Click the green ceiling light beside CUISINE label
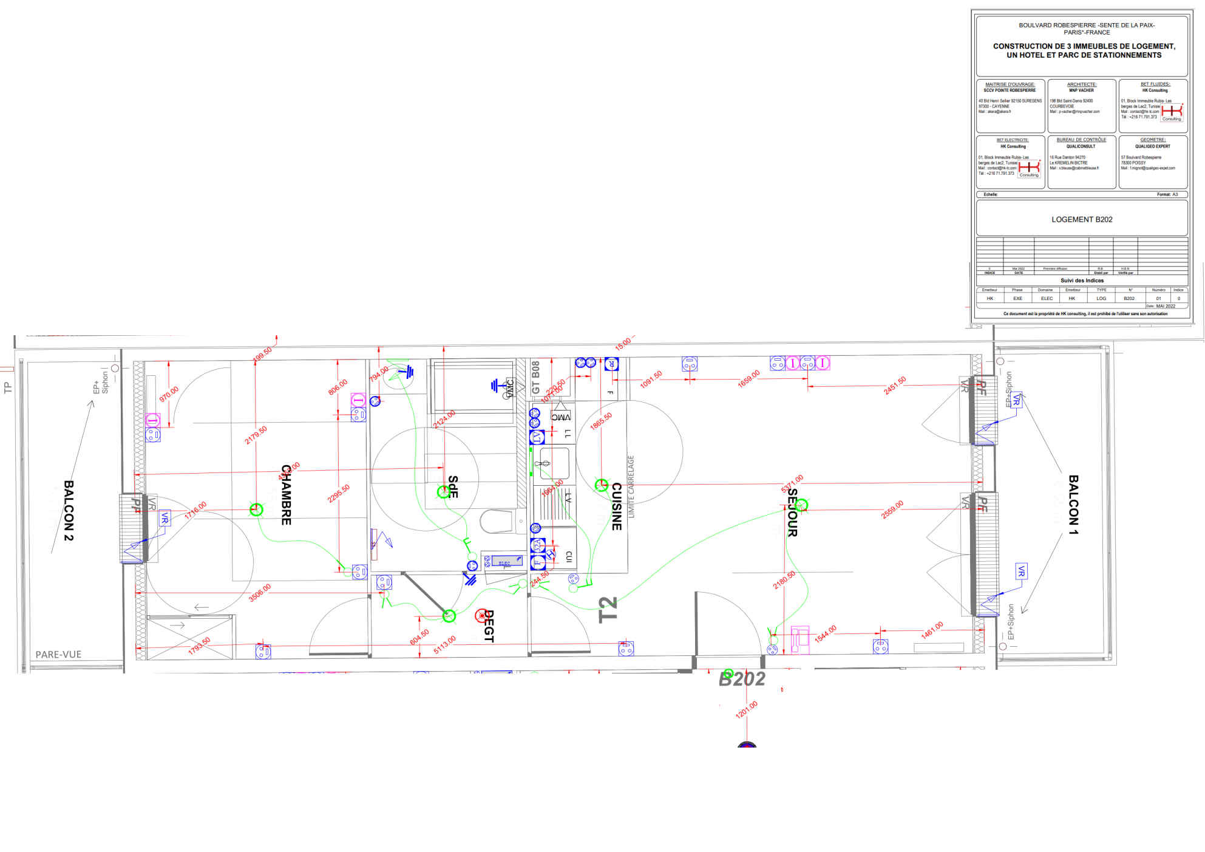 pos(601,485)
